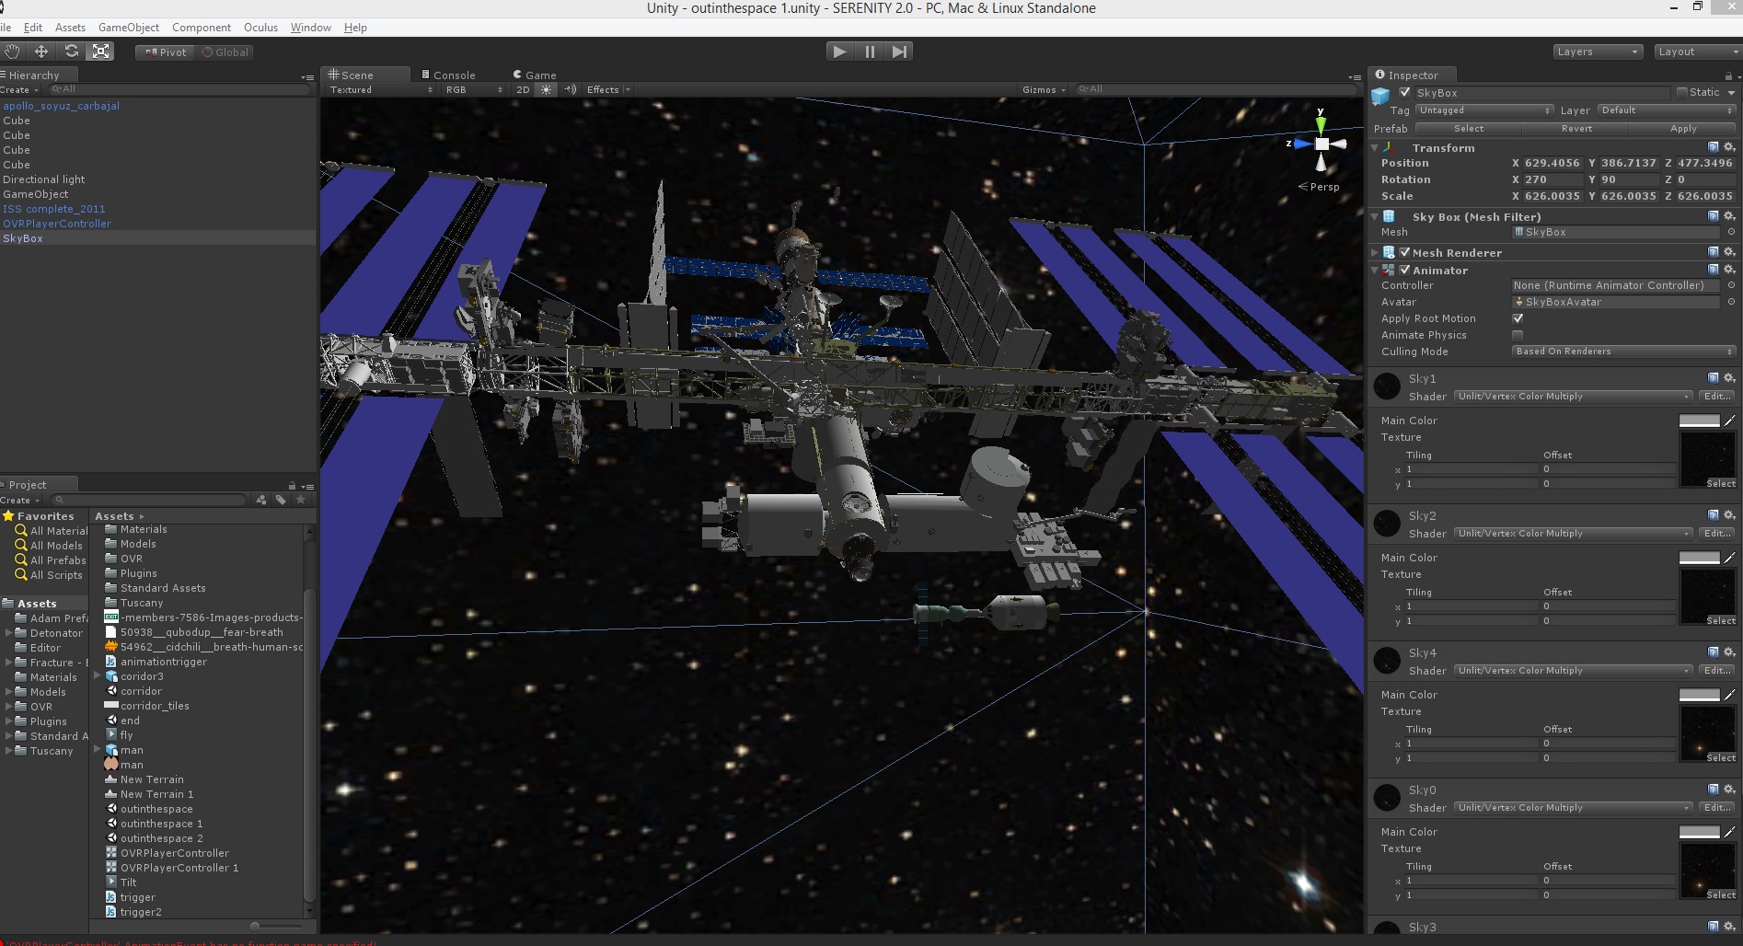Toggle 2D scene view mode
The image size is (1743, 946).
pyautogui.click(x=523, y=89)
